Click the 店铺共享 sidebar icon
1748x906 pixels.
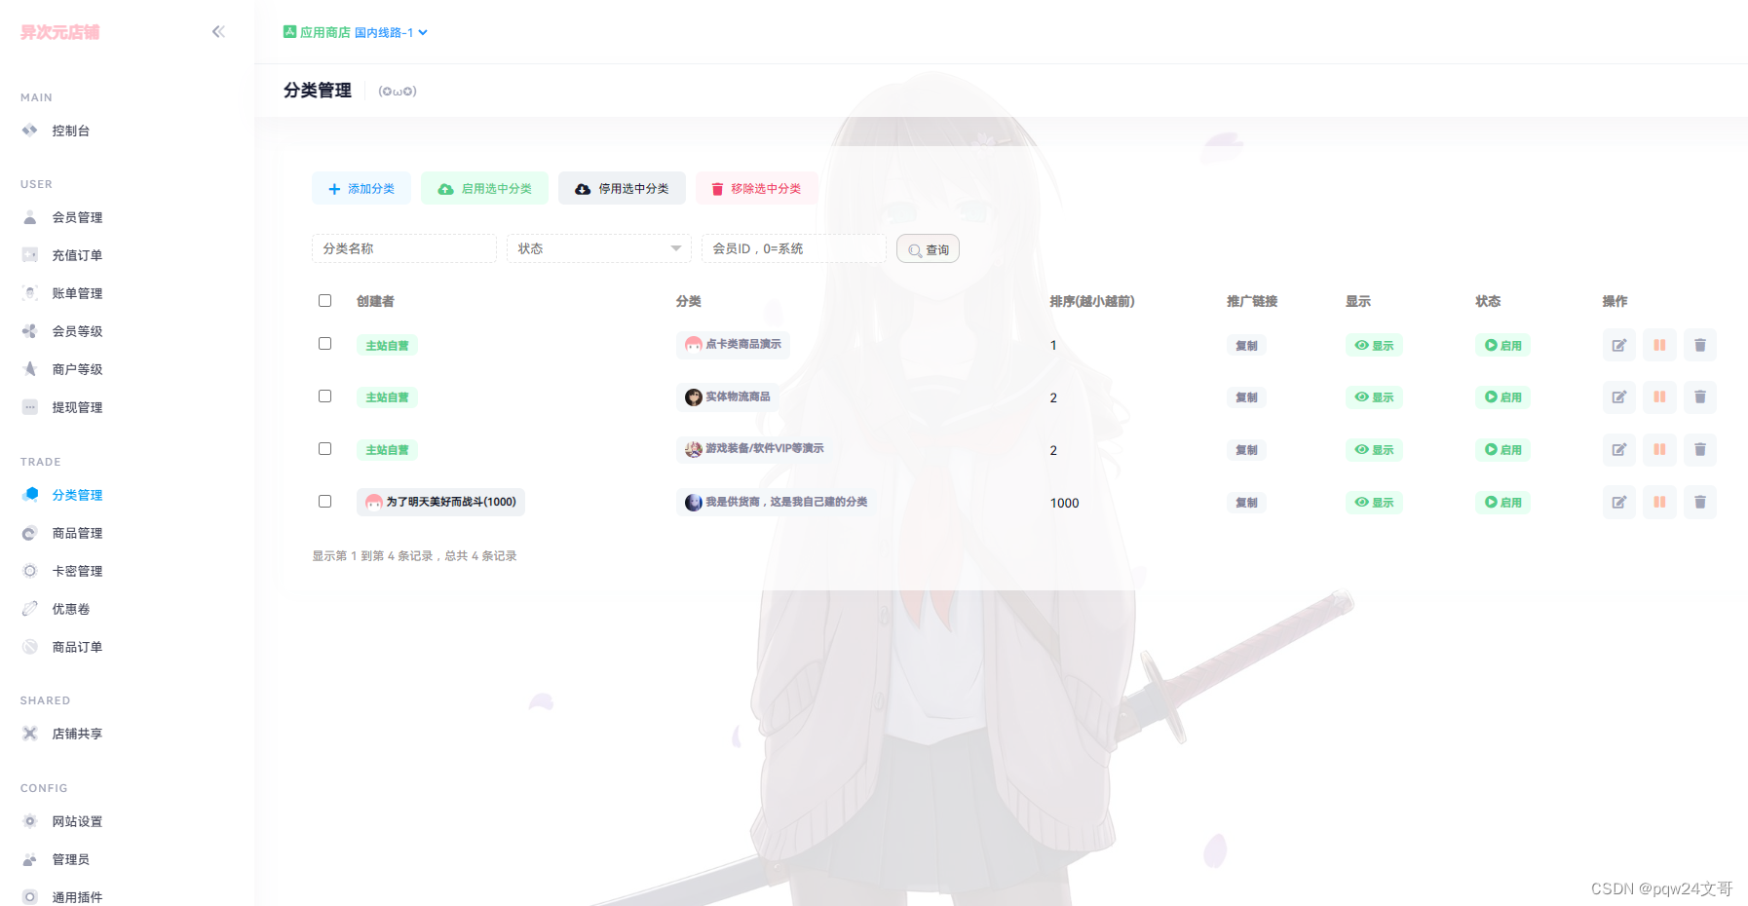[30, 734]
